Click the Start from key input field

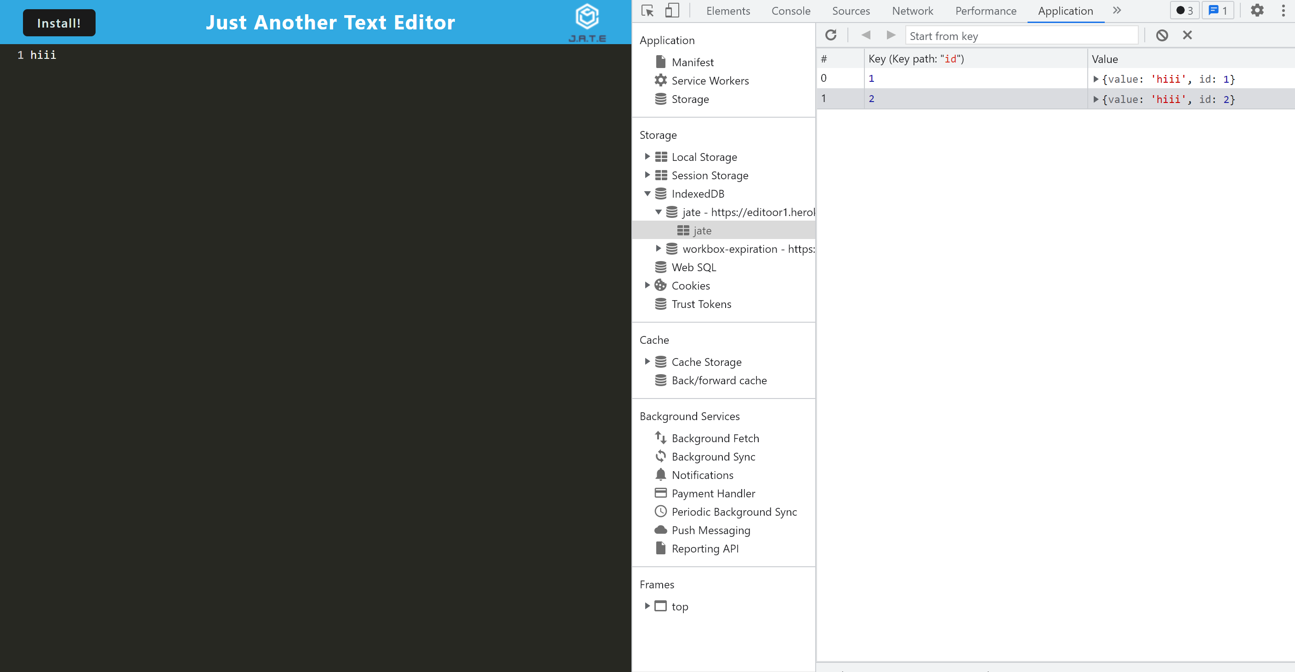tap(1021, 35)
